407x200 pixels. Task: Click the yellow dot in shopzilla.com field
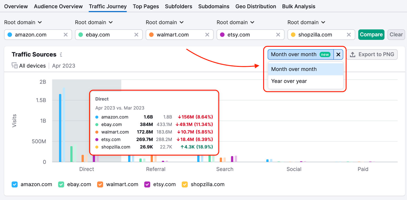[293, 35]
